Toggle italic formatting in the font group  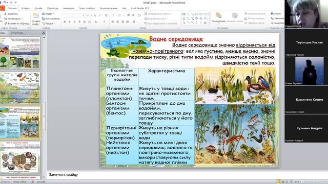click(x=70, y=21)
